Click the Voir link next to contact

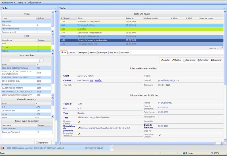(x=92, y=80)
